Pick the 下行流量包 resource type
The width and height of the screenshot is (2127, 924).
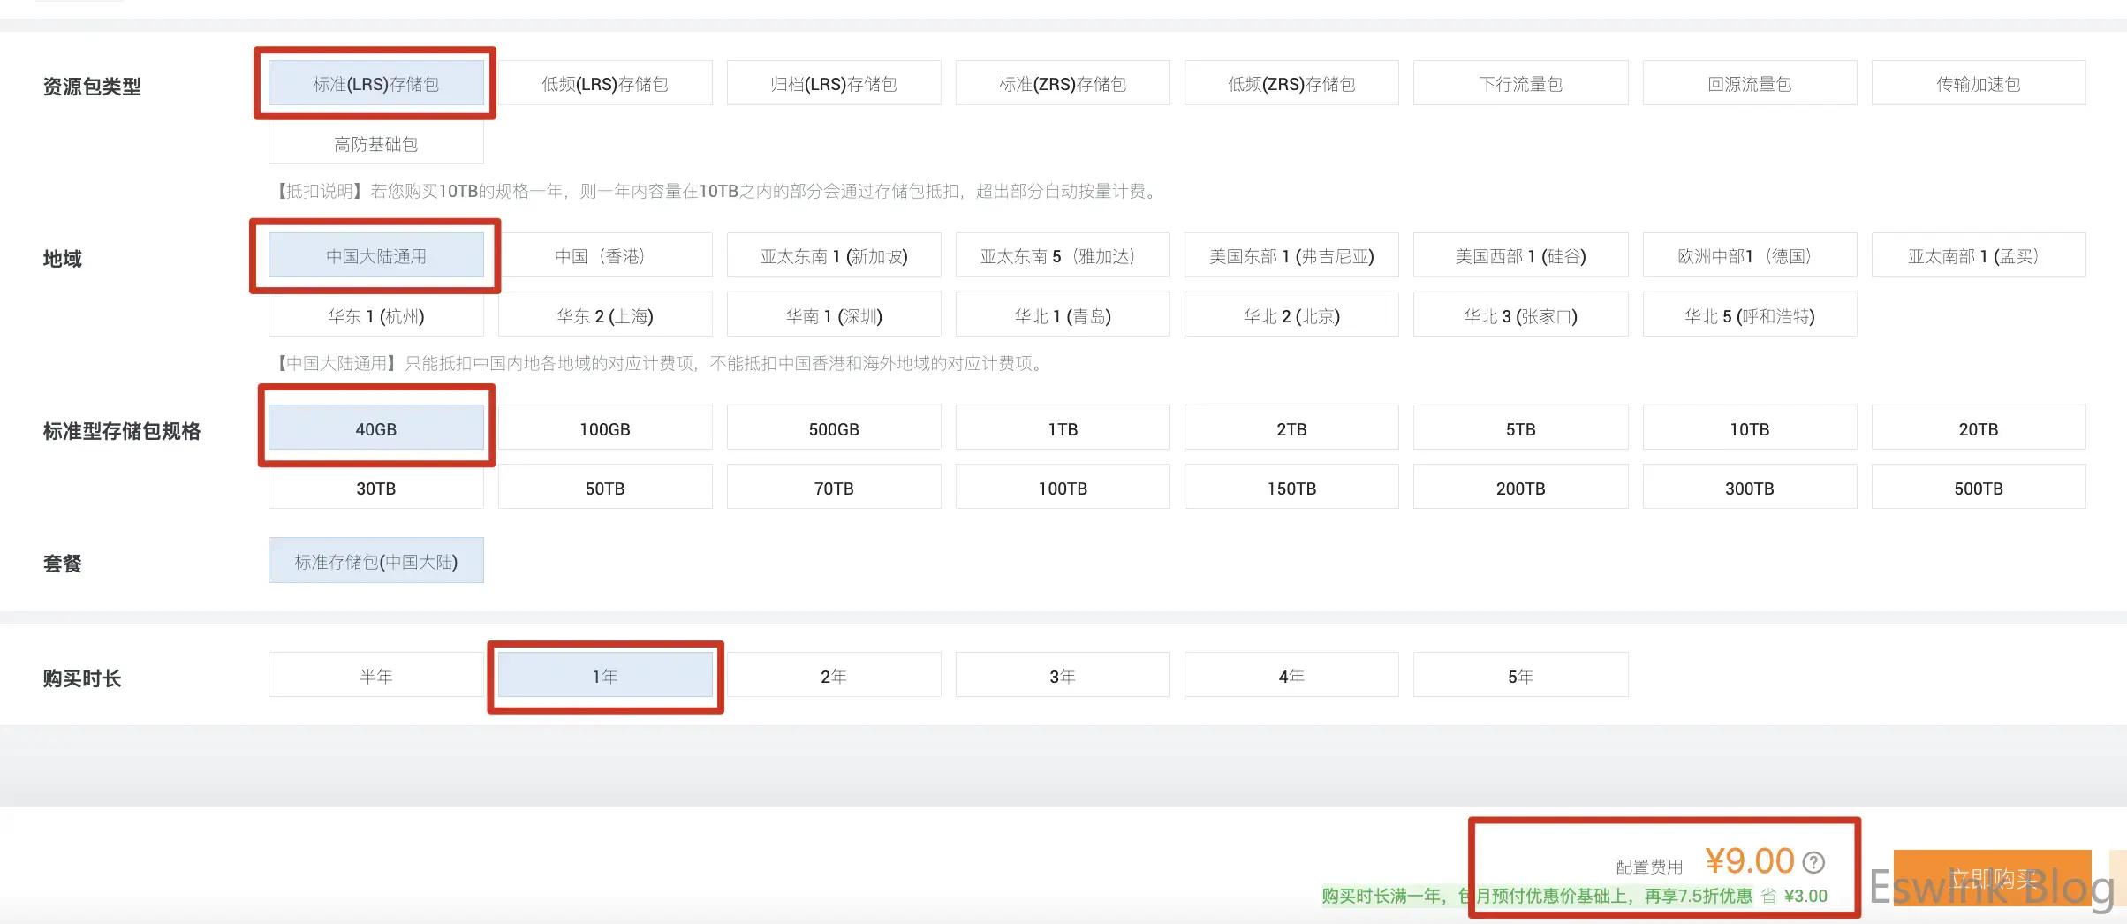point(1520,84)
